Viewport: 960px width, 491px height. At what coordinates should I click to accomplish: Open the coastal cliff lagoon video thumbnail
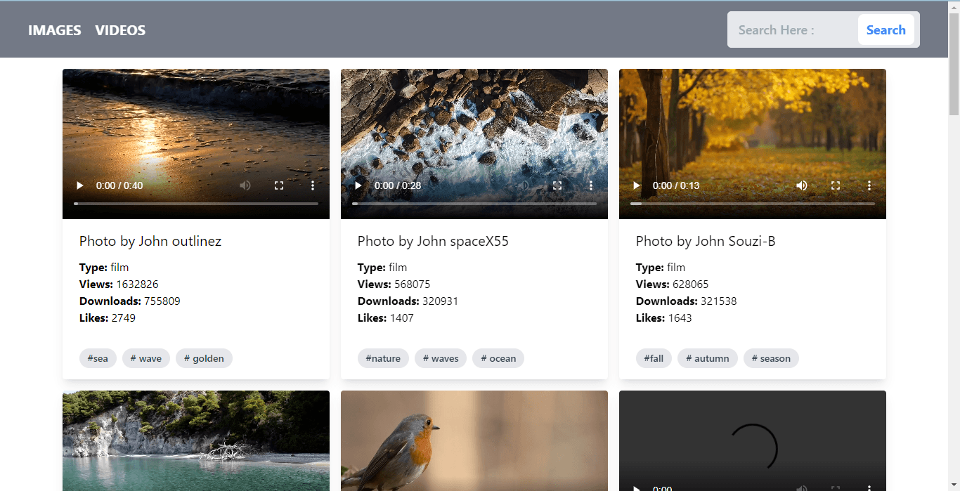coord(196,440)
